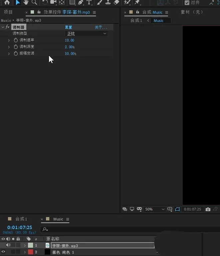Disable the 调制器 fx effect switch
The height and width of the screenshot is (256, 220).
[8, 27]
